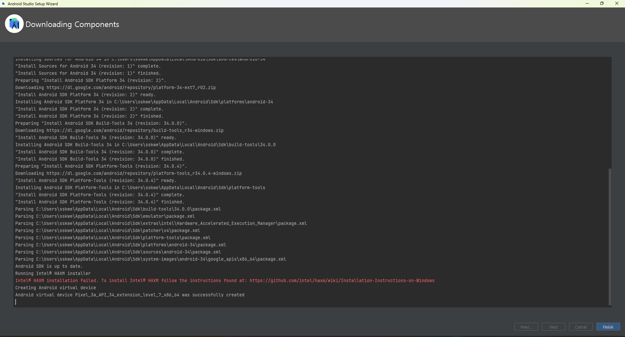
Task: Click the Parsing Hardware_Accelerated_Execution_Manager package.xml line
Action: click(x=161, y=223)
